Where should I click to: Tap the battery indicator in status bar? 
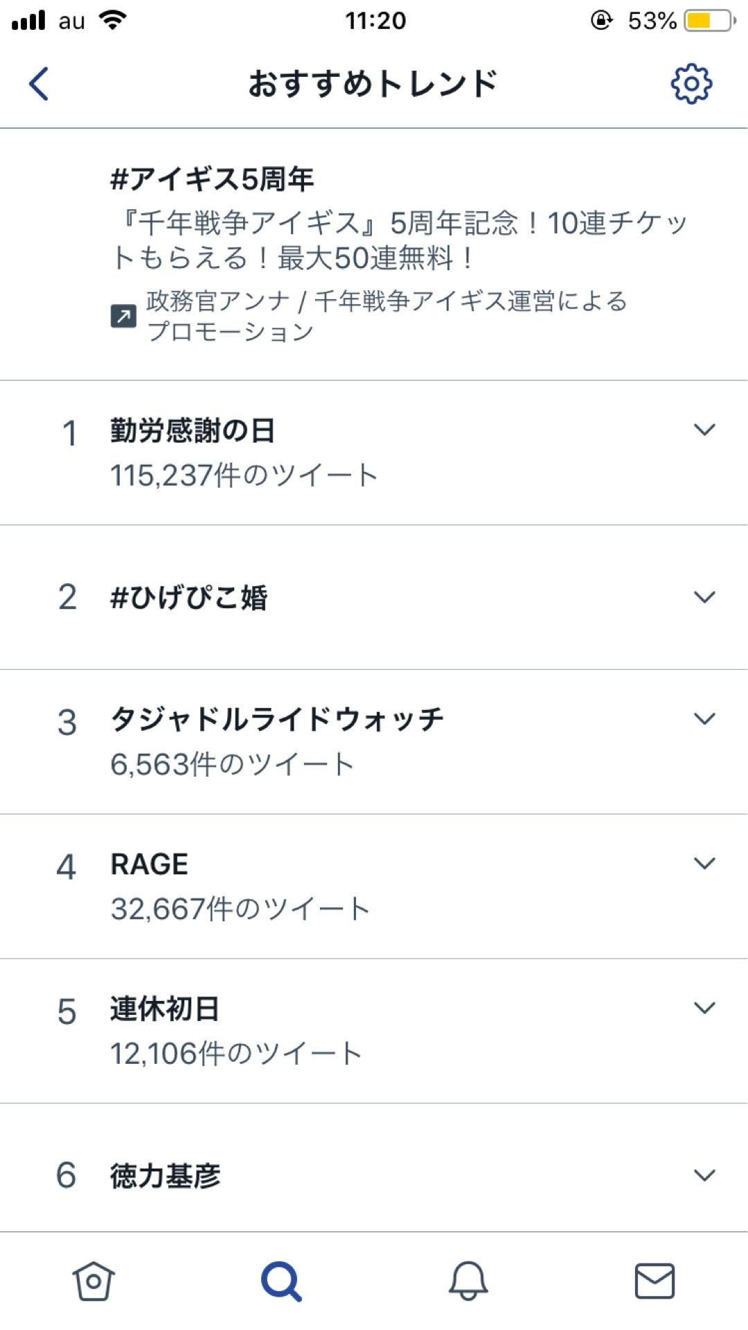tap(710, 21)
